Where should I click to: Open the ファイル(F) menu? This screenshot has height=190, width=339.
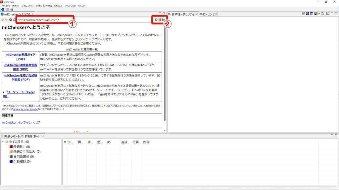pyautogui.click(x=5, y=6)
